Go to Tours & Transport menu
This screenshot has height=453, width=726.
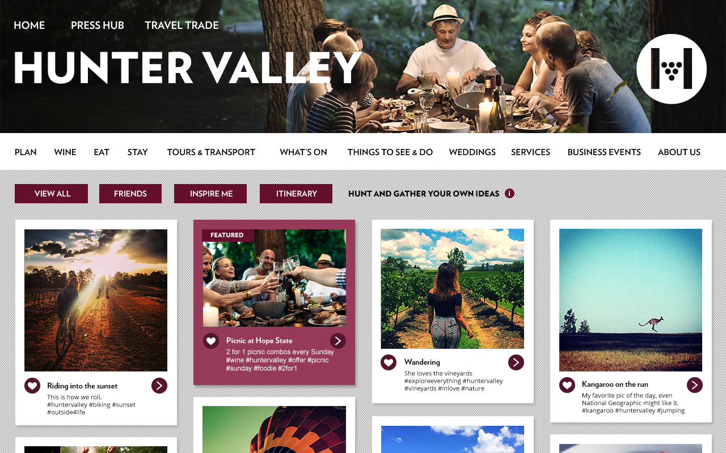coord(211,152)
